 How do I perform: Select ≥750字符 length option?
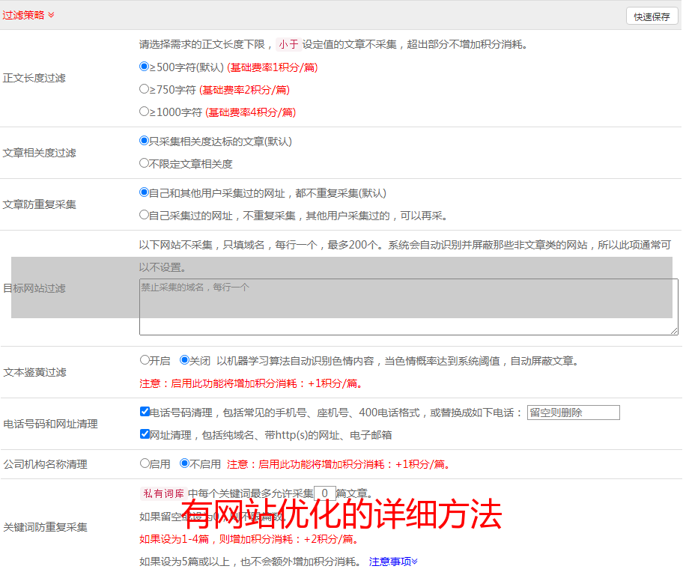pyautogui.click(x=145, y=89)
